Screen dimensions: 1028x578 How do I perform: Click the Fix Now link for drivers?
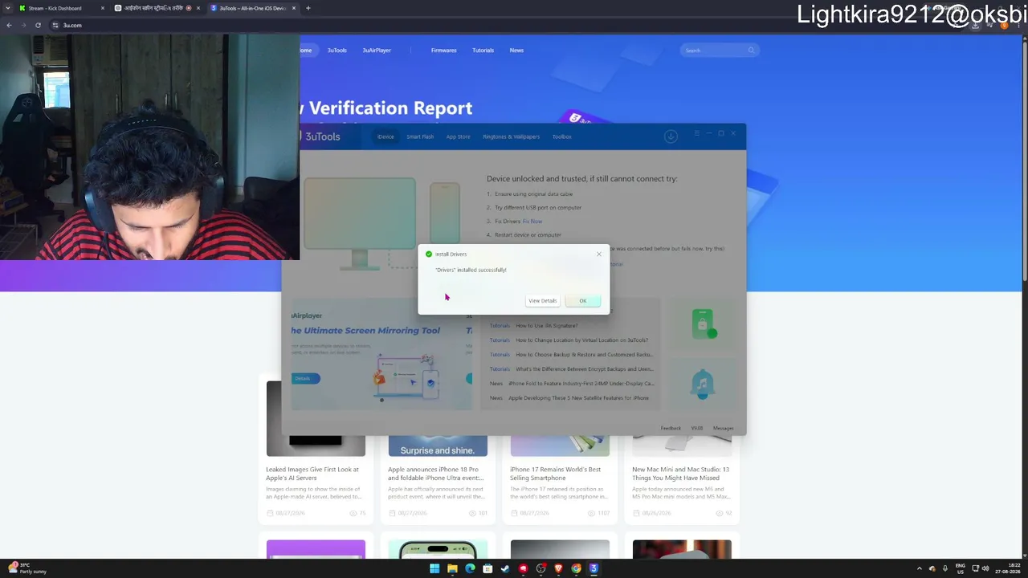point(532,222)
